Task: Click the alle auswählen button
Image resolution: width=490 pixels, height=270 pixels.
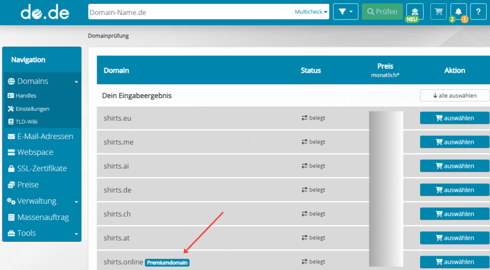Action: pos(455,96)
